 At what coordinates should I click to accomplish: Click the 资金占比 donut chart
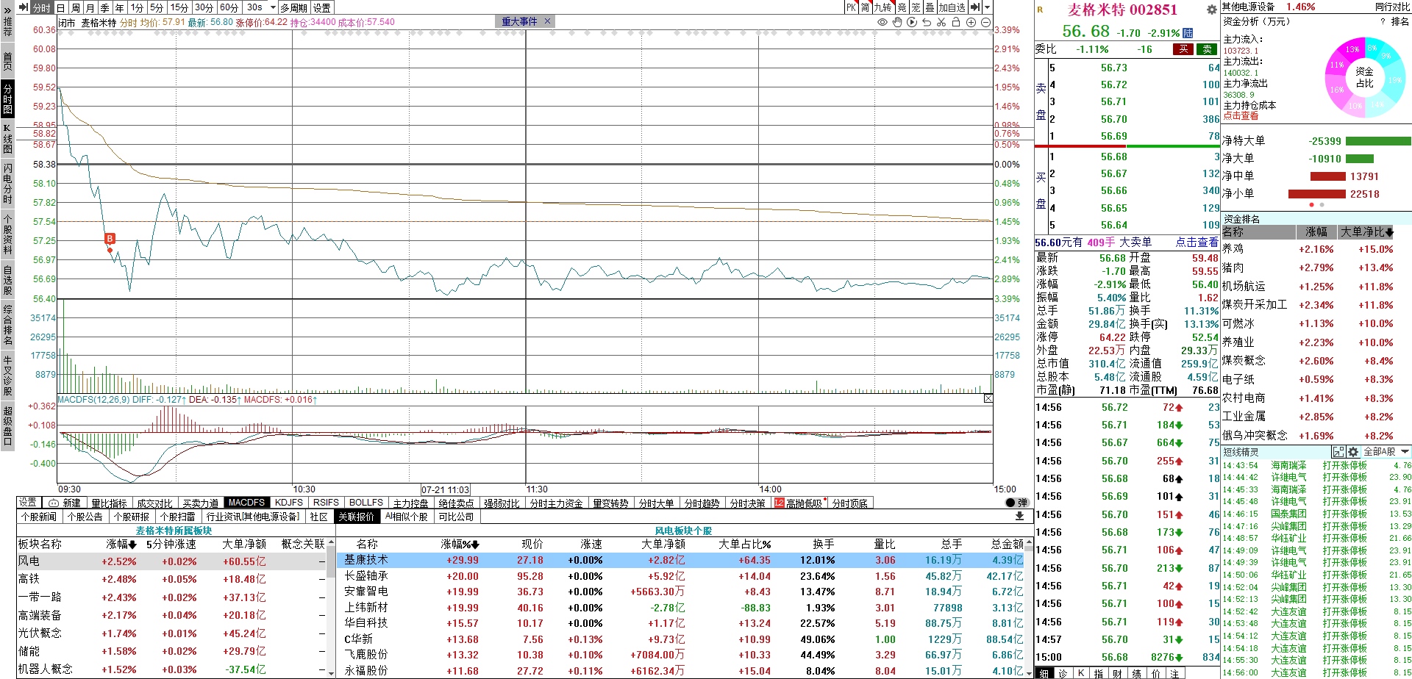point(1364,77)
